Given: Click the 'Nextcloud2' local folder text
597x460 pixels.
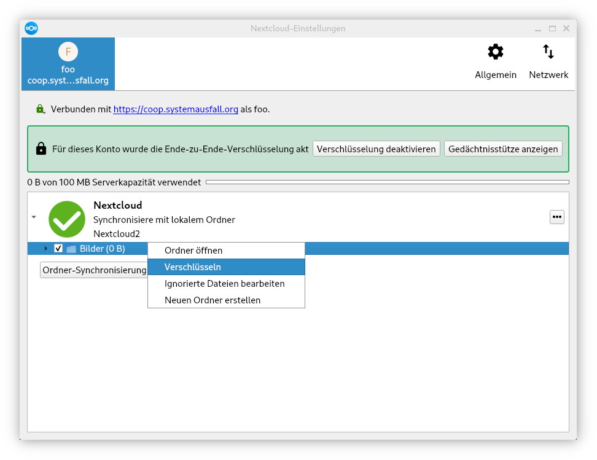Looking at the screenshot, I should pos(117,234).
